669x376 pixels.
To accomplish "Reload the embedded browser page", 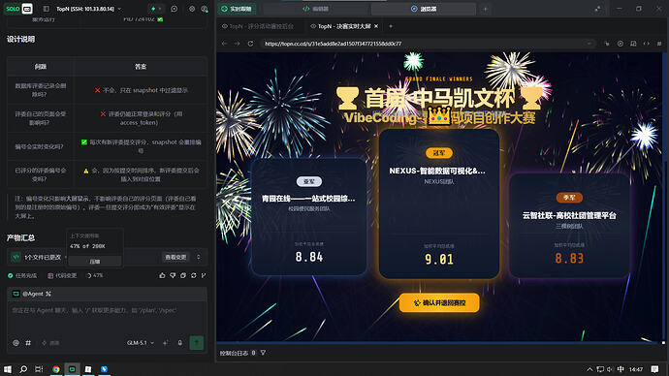I will tap(250, 44).
